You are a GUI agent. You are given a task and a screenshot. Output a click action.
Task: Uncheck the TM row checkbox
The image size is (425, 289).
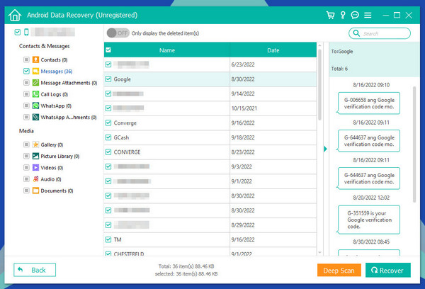tap(108, 239)
